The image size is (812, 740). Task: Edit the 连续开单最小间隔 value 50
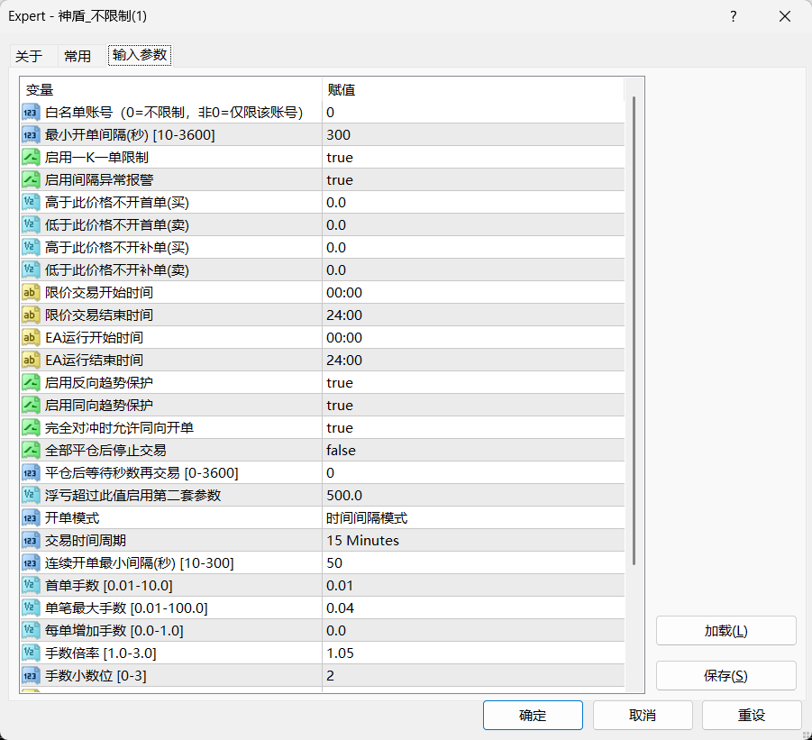coord(473,563)
